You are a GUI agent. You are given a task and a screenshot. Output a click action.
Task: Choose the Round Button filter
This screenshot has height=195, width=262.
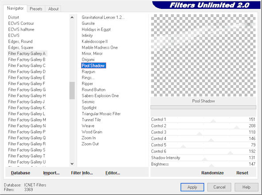tap(93, 90)
